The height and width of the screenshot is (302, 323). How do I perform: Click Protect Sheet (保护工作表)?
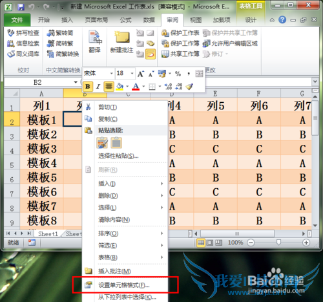click(x=180, y=33)
